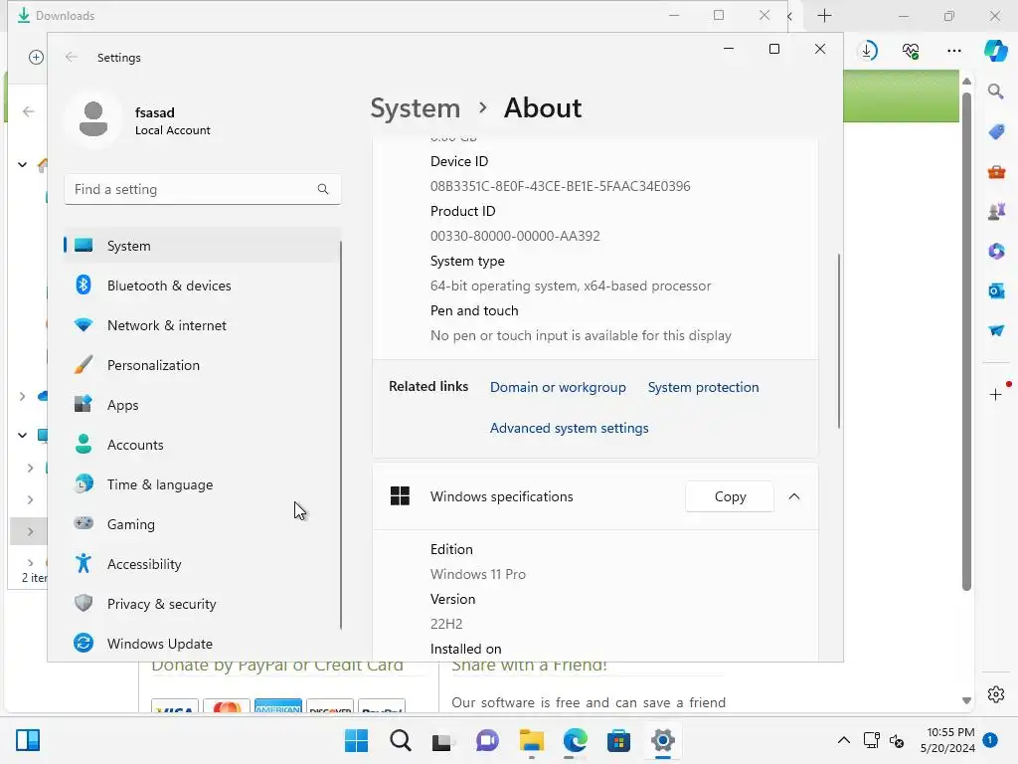Open a new Edge tab

[824, 16]
